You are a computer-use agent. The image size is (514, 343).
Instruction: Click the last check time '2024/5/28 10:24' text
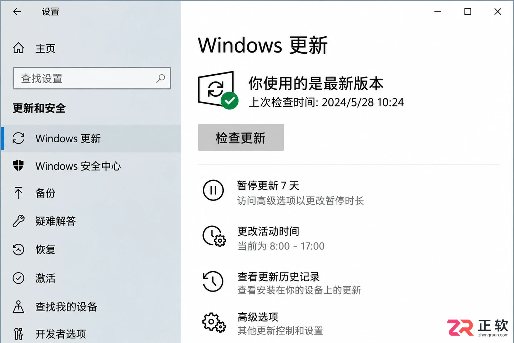363,103
